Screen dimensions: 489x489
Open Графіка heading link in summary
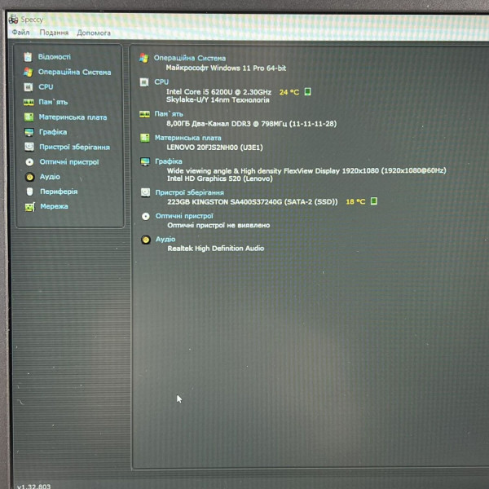pyautogui.click(x=169, y=161)
